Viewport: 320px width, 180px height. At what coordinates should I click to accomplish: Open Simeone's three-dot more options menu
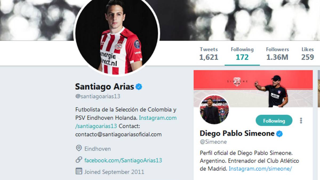pyautogui.click(x=301, y=121)
